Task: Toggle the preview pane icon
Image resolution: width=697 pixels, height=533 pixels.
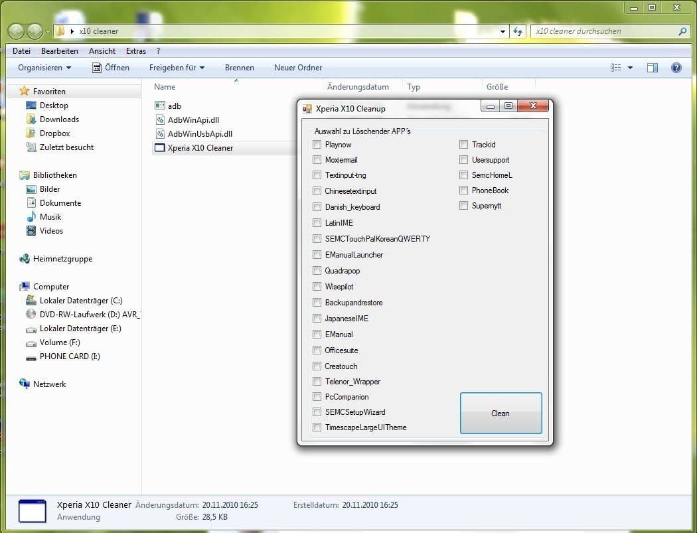Action: click(653, 68)
